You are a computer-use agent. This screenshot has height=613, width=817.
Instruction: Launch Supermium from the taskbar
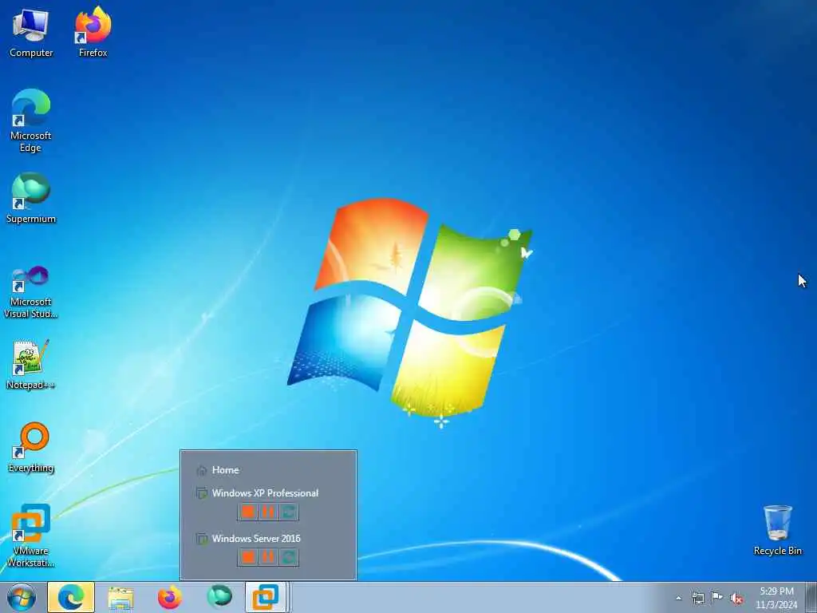(x=219, y=597)
